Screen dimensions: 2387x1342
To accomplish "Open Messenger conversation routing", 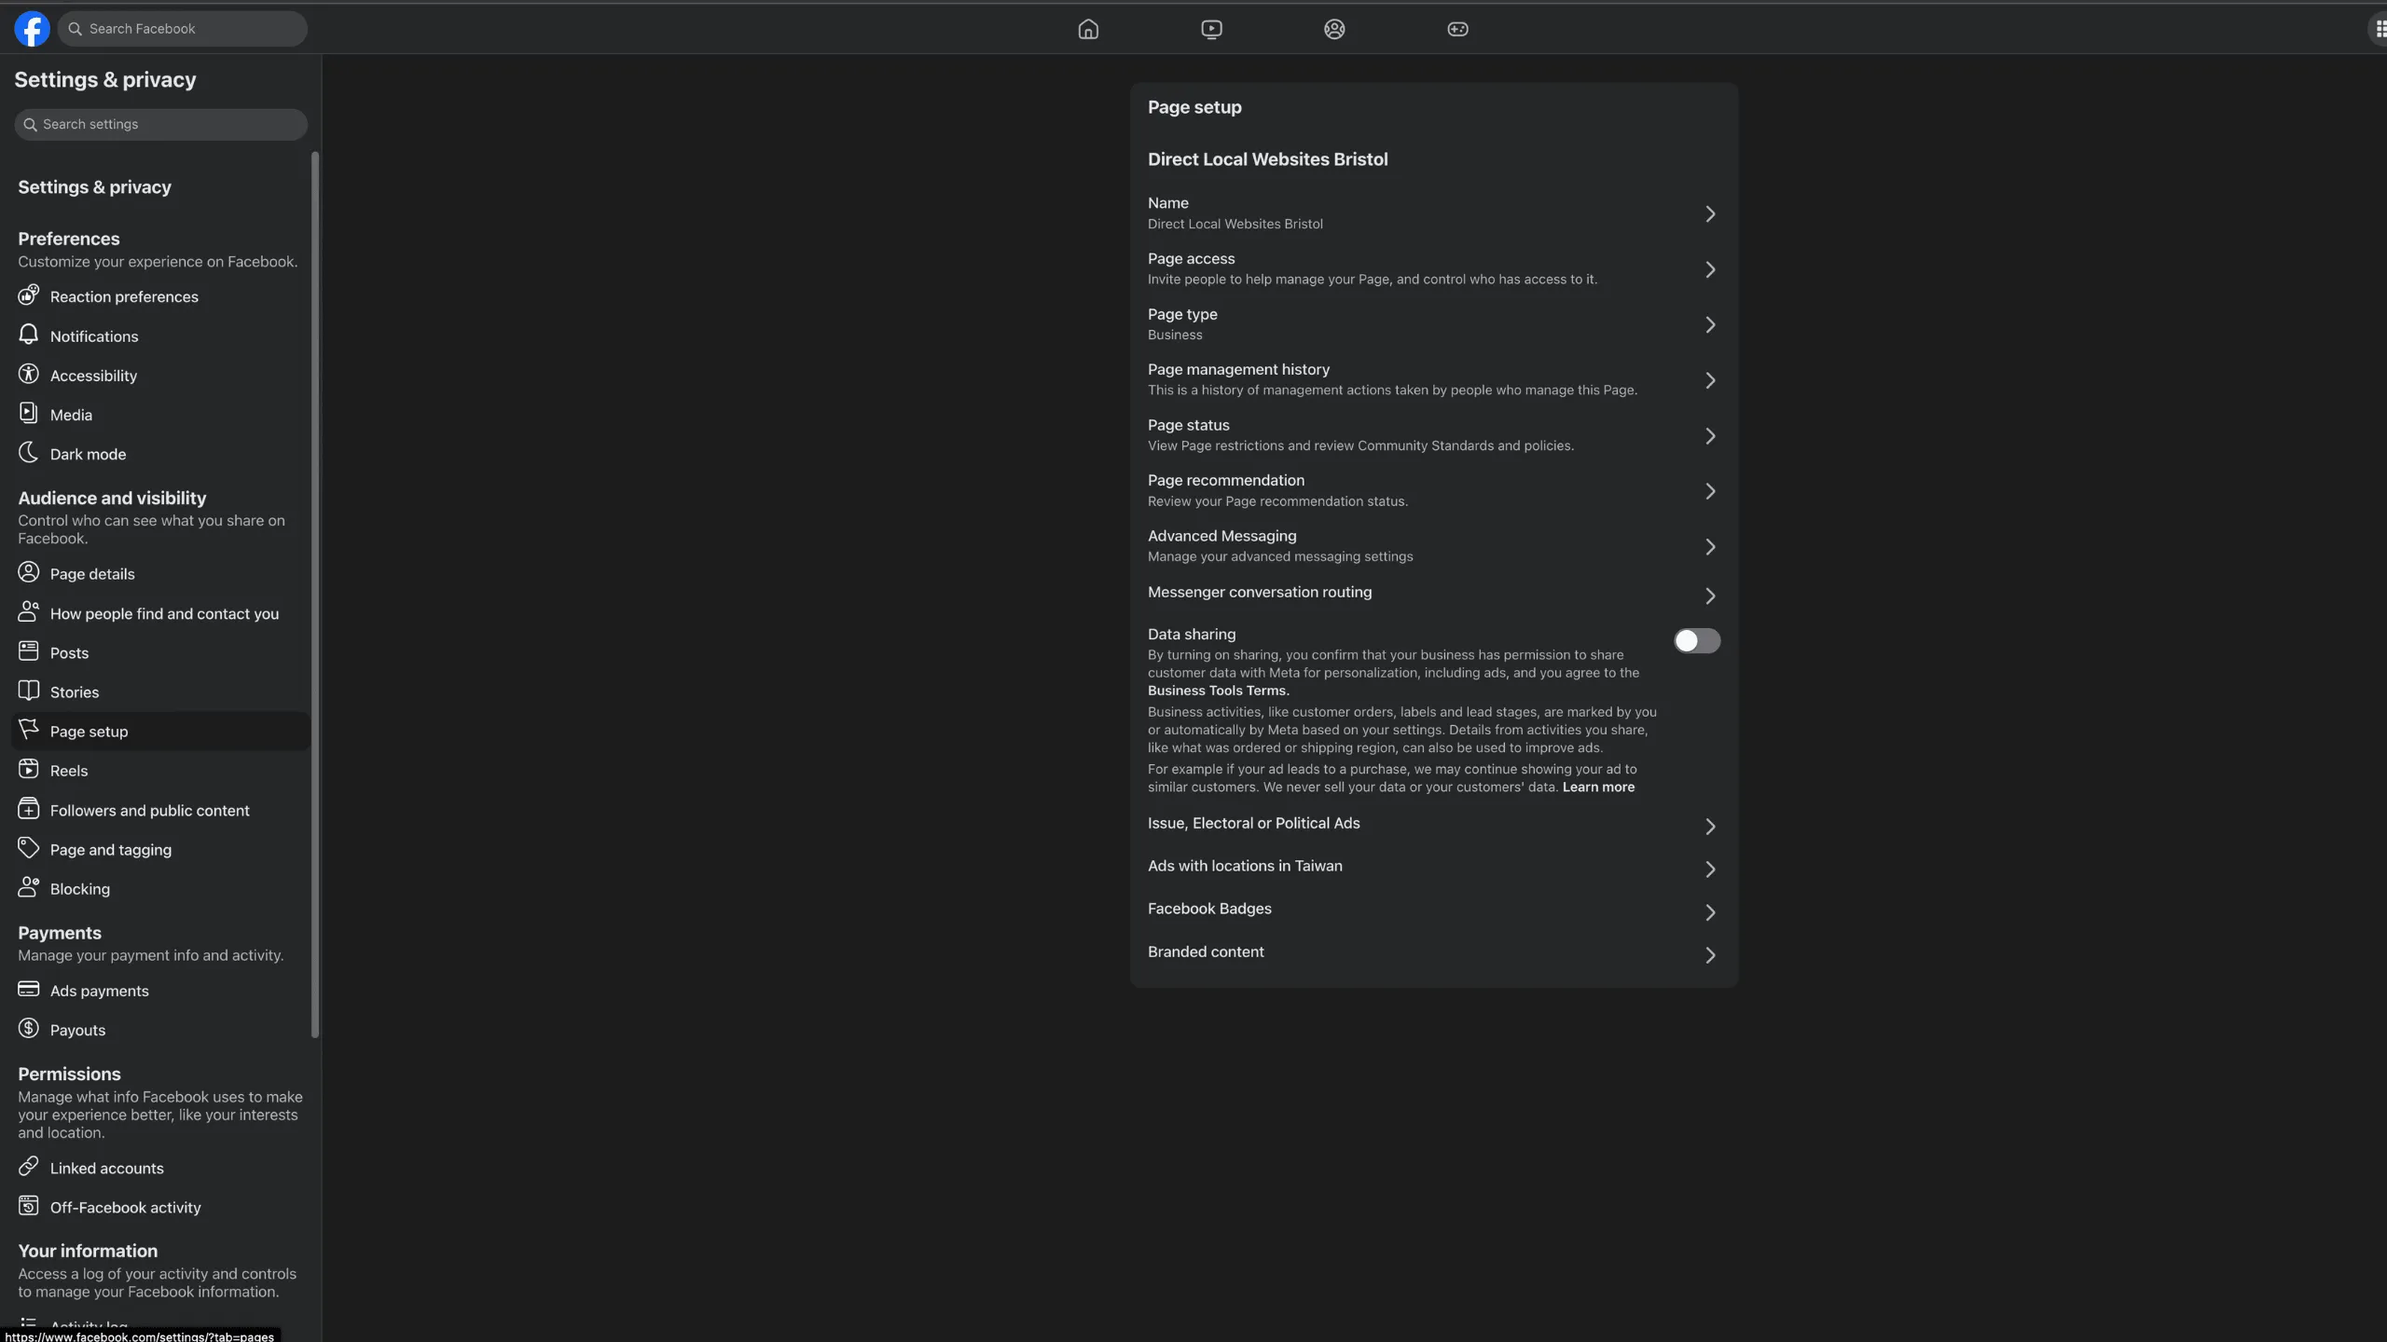I will 1434,595.
